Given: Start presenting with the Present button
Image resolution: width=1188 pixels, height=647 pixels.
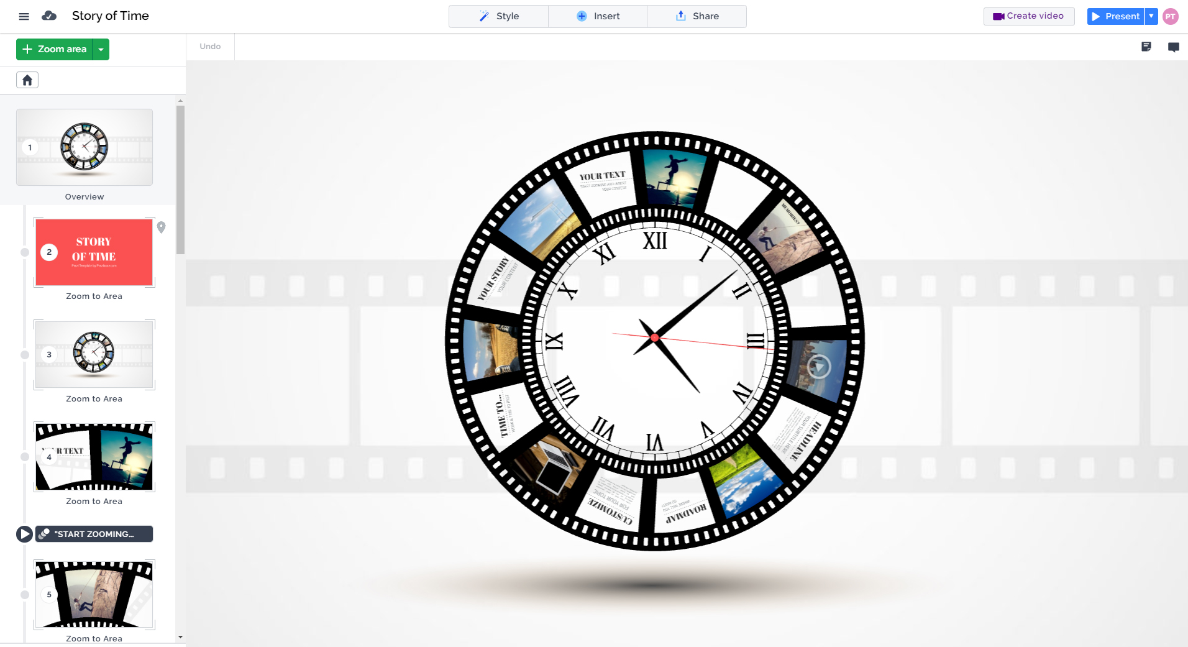Looking at the screenshot, I should pos(1117,16).
